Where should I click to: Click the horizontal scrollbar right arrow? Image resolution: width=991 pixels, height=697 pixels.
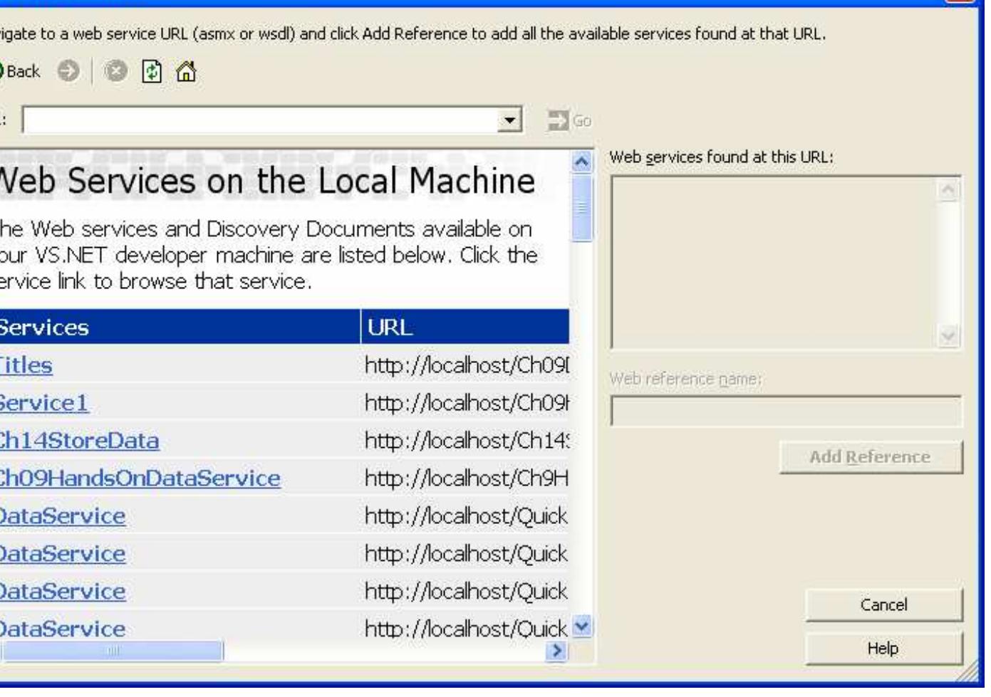click(x=557, y=650)
